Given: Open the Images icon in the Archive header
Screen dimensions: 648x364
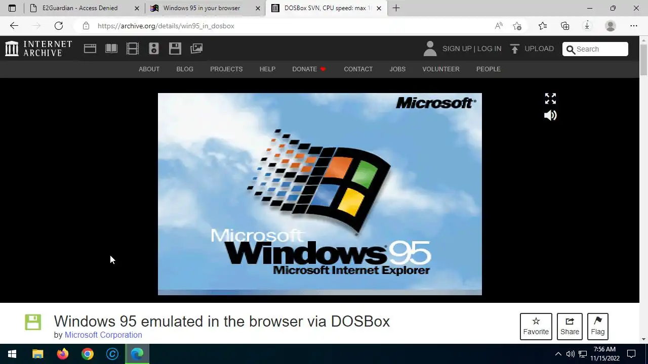Looking at the screenshot, I should (196, 49).
